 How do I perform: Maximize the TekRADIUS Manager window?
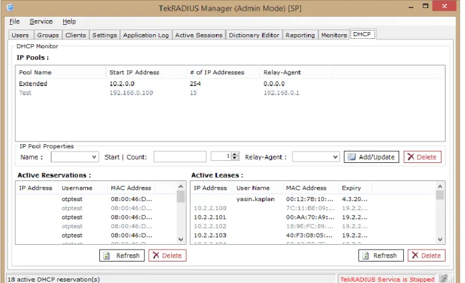tap(425, 6)
